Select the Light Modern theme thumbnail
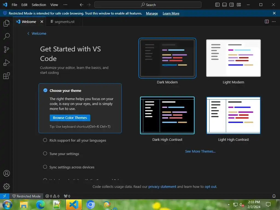 pyautogui.click(x=234, y=58)
